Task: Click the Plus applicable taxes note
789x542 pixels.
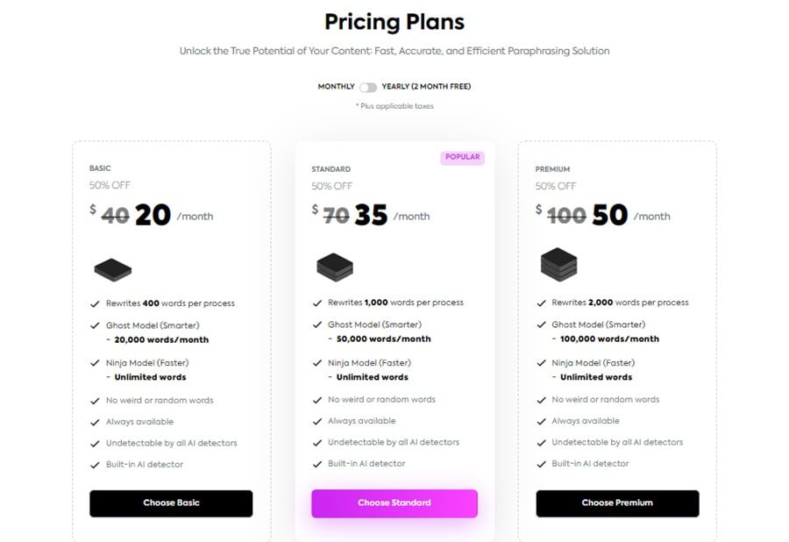Action: click(x=394, y=106)
